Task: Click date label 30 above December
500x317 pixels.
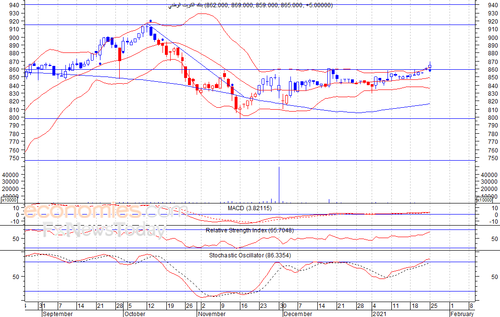Action: point(283,306)
